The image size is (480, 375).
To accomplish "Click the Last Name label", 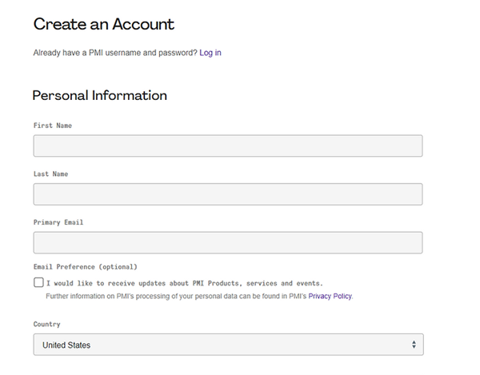I will pos(50,174).
